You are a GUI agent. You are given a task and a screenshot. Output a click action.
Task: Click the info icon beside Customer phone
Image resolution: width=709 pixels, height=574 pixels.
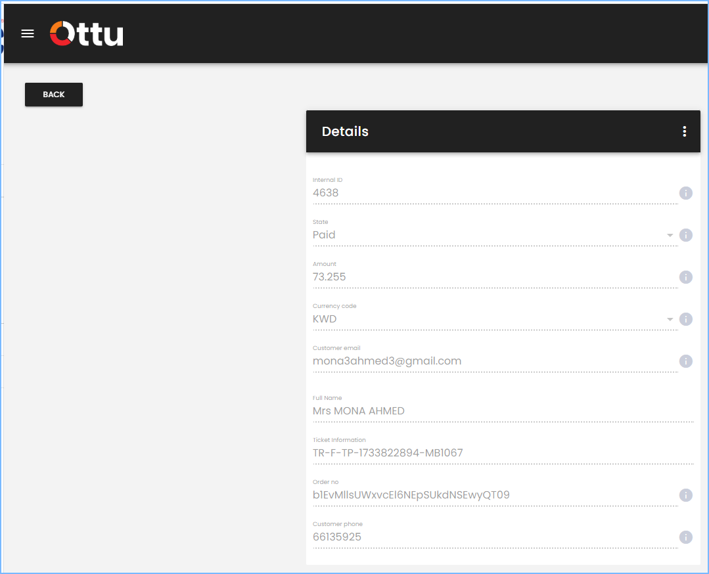pyautogui.click(x=685, y=537)
